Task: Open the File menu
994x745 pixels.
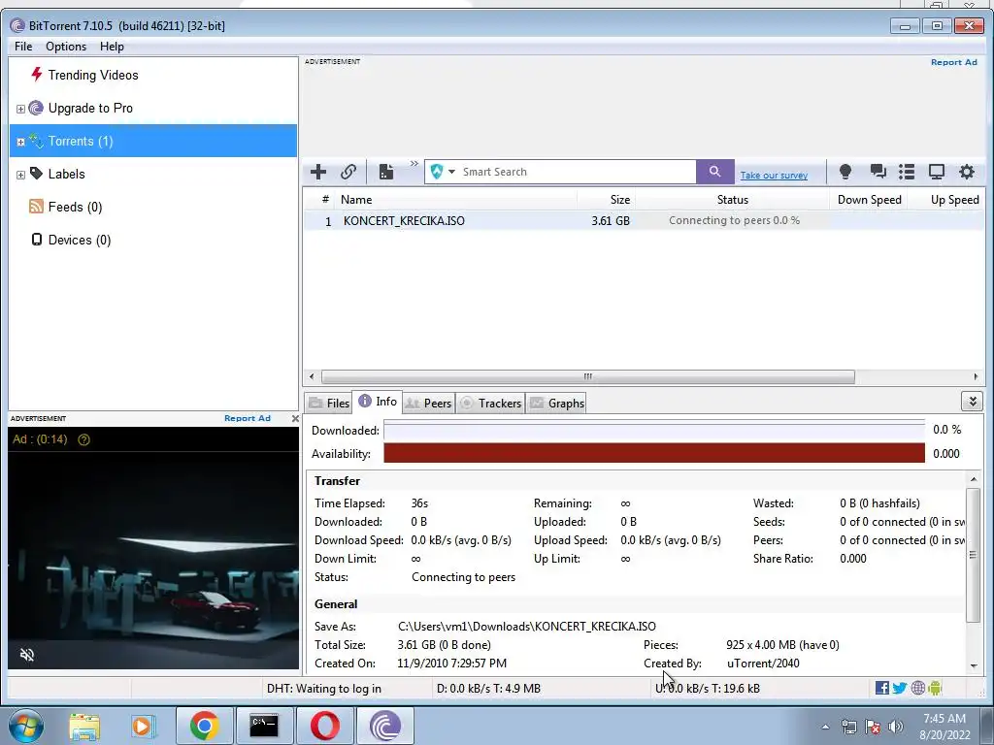Action: coord(23,47)
